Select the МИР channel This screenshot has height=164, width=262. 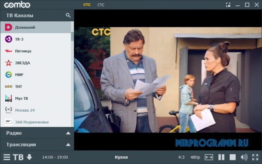coord(36,75)
